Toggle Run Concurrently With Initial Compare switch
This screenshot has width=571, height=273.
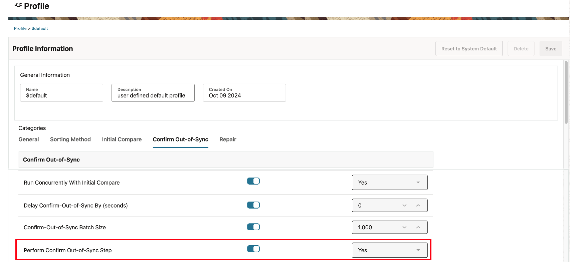tap(253, 181)
